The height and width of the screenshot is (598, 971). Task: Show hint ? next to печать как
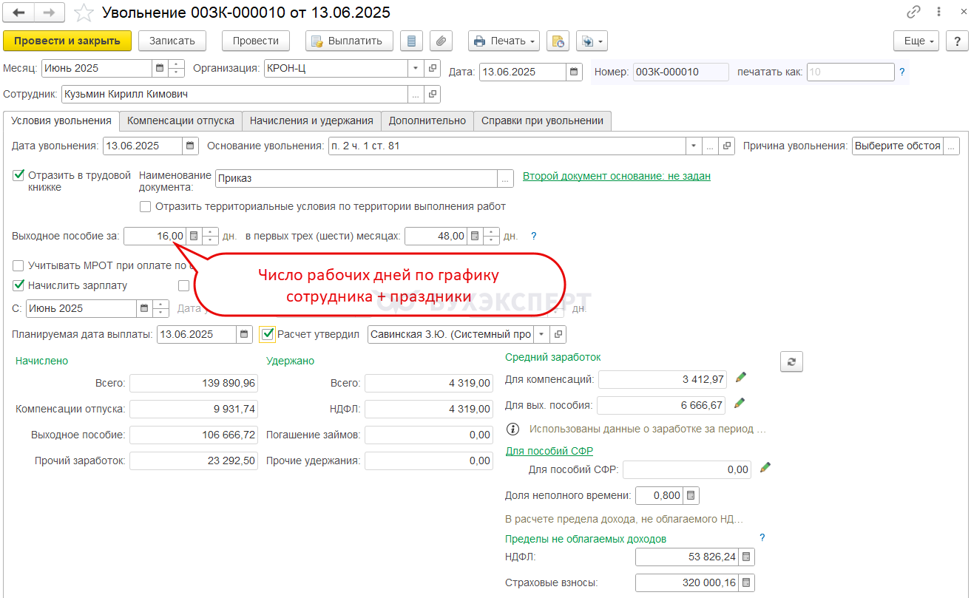click(901, 72)
